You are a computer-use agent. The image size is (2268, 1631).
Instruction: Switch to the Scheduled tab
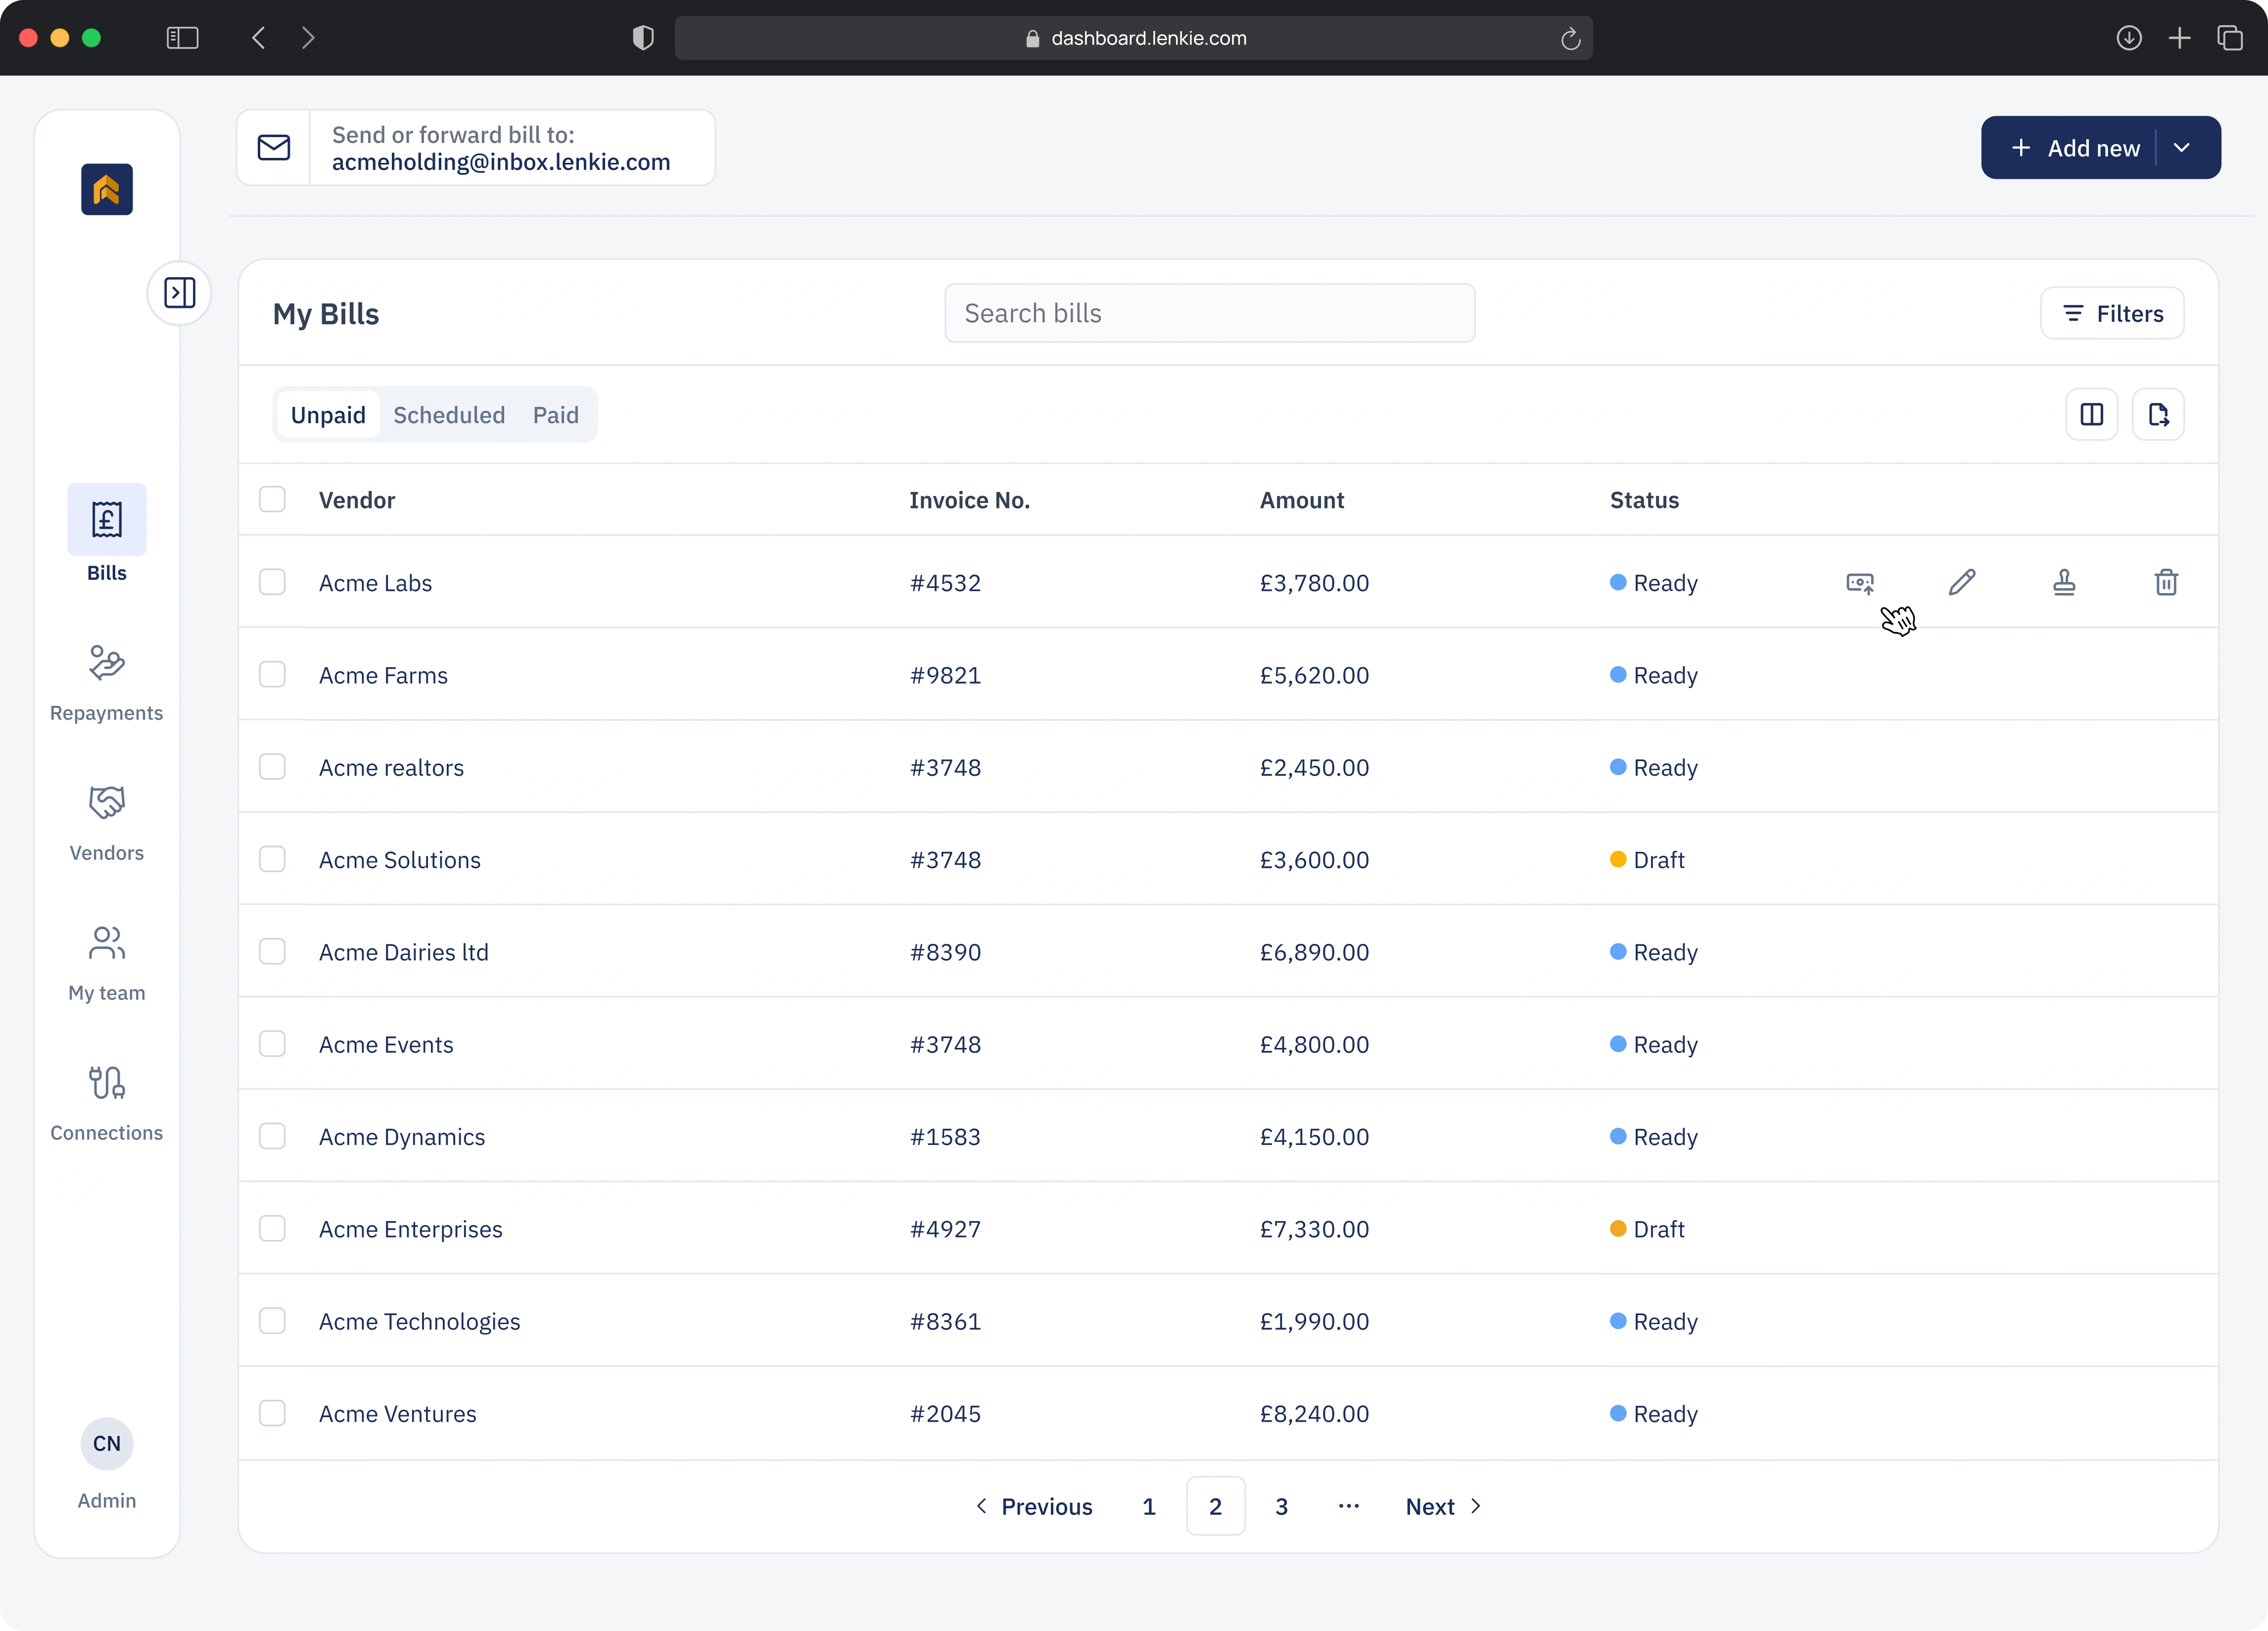(x=449, y=414)
